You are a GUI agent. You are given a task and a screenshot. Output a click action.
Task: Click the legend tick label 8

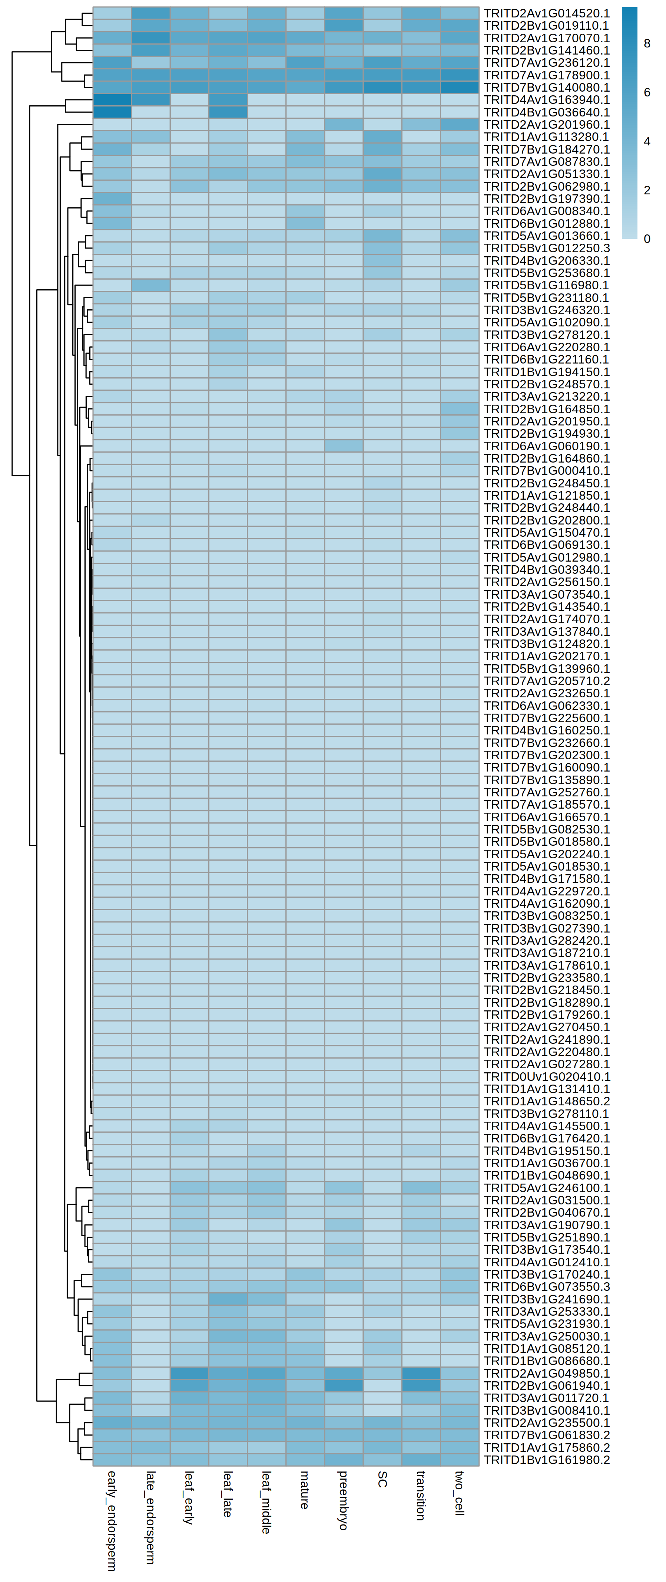pos(647,44)
